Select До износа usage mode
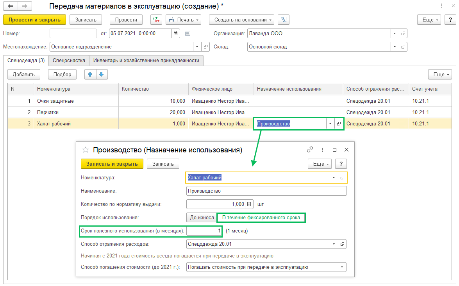Screen dimensions: 459x286 pos(202,218)
